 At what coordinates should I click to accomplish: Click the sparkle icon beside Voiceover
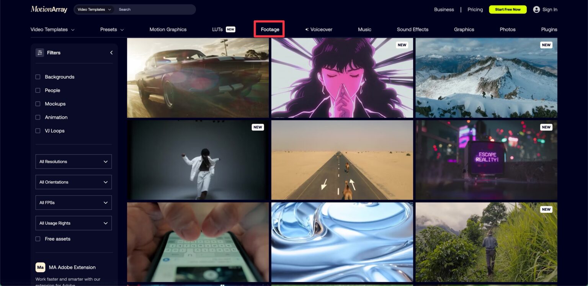[x=307, y=29]
